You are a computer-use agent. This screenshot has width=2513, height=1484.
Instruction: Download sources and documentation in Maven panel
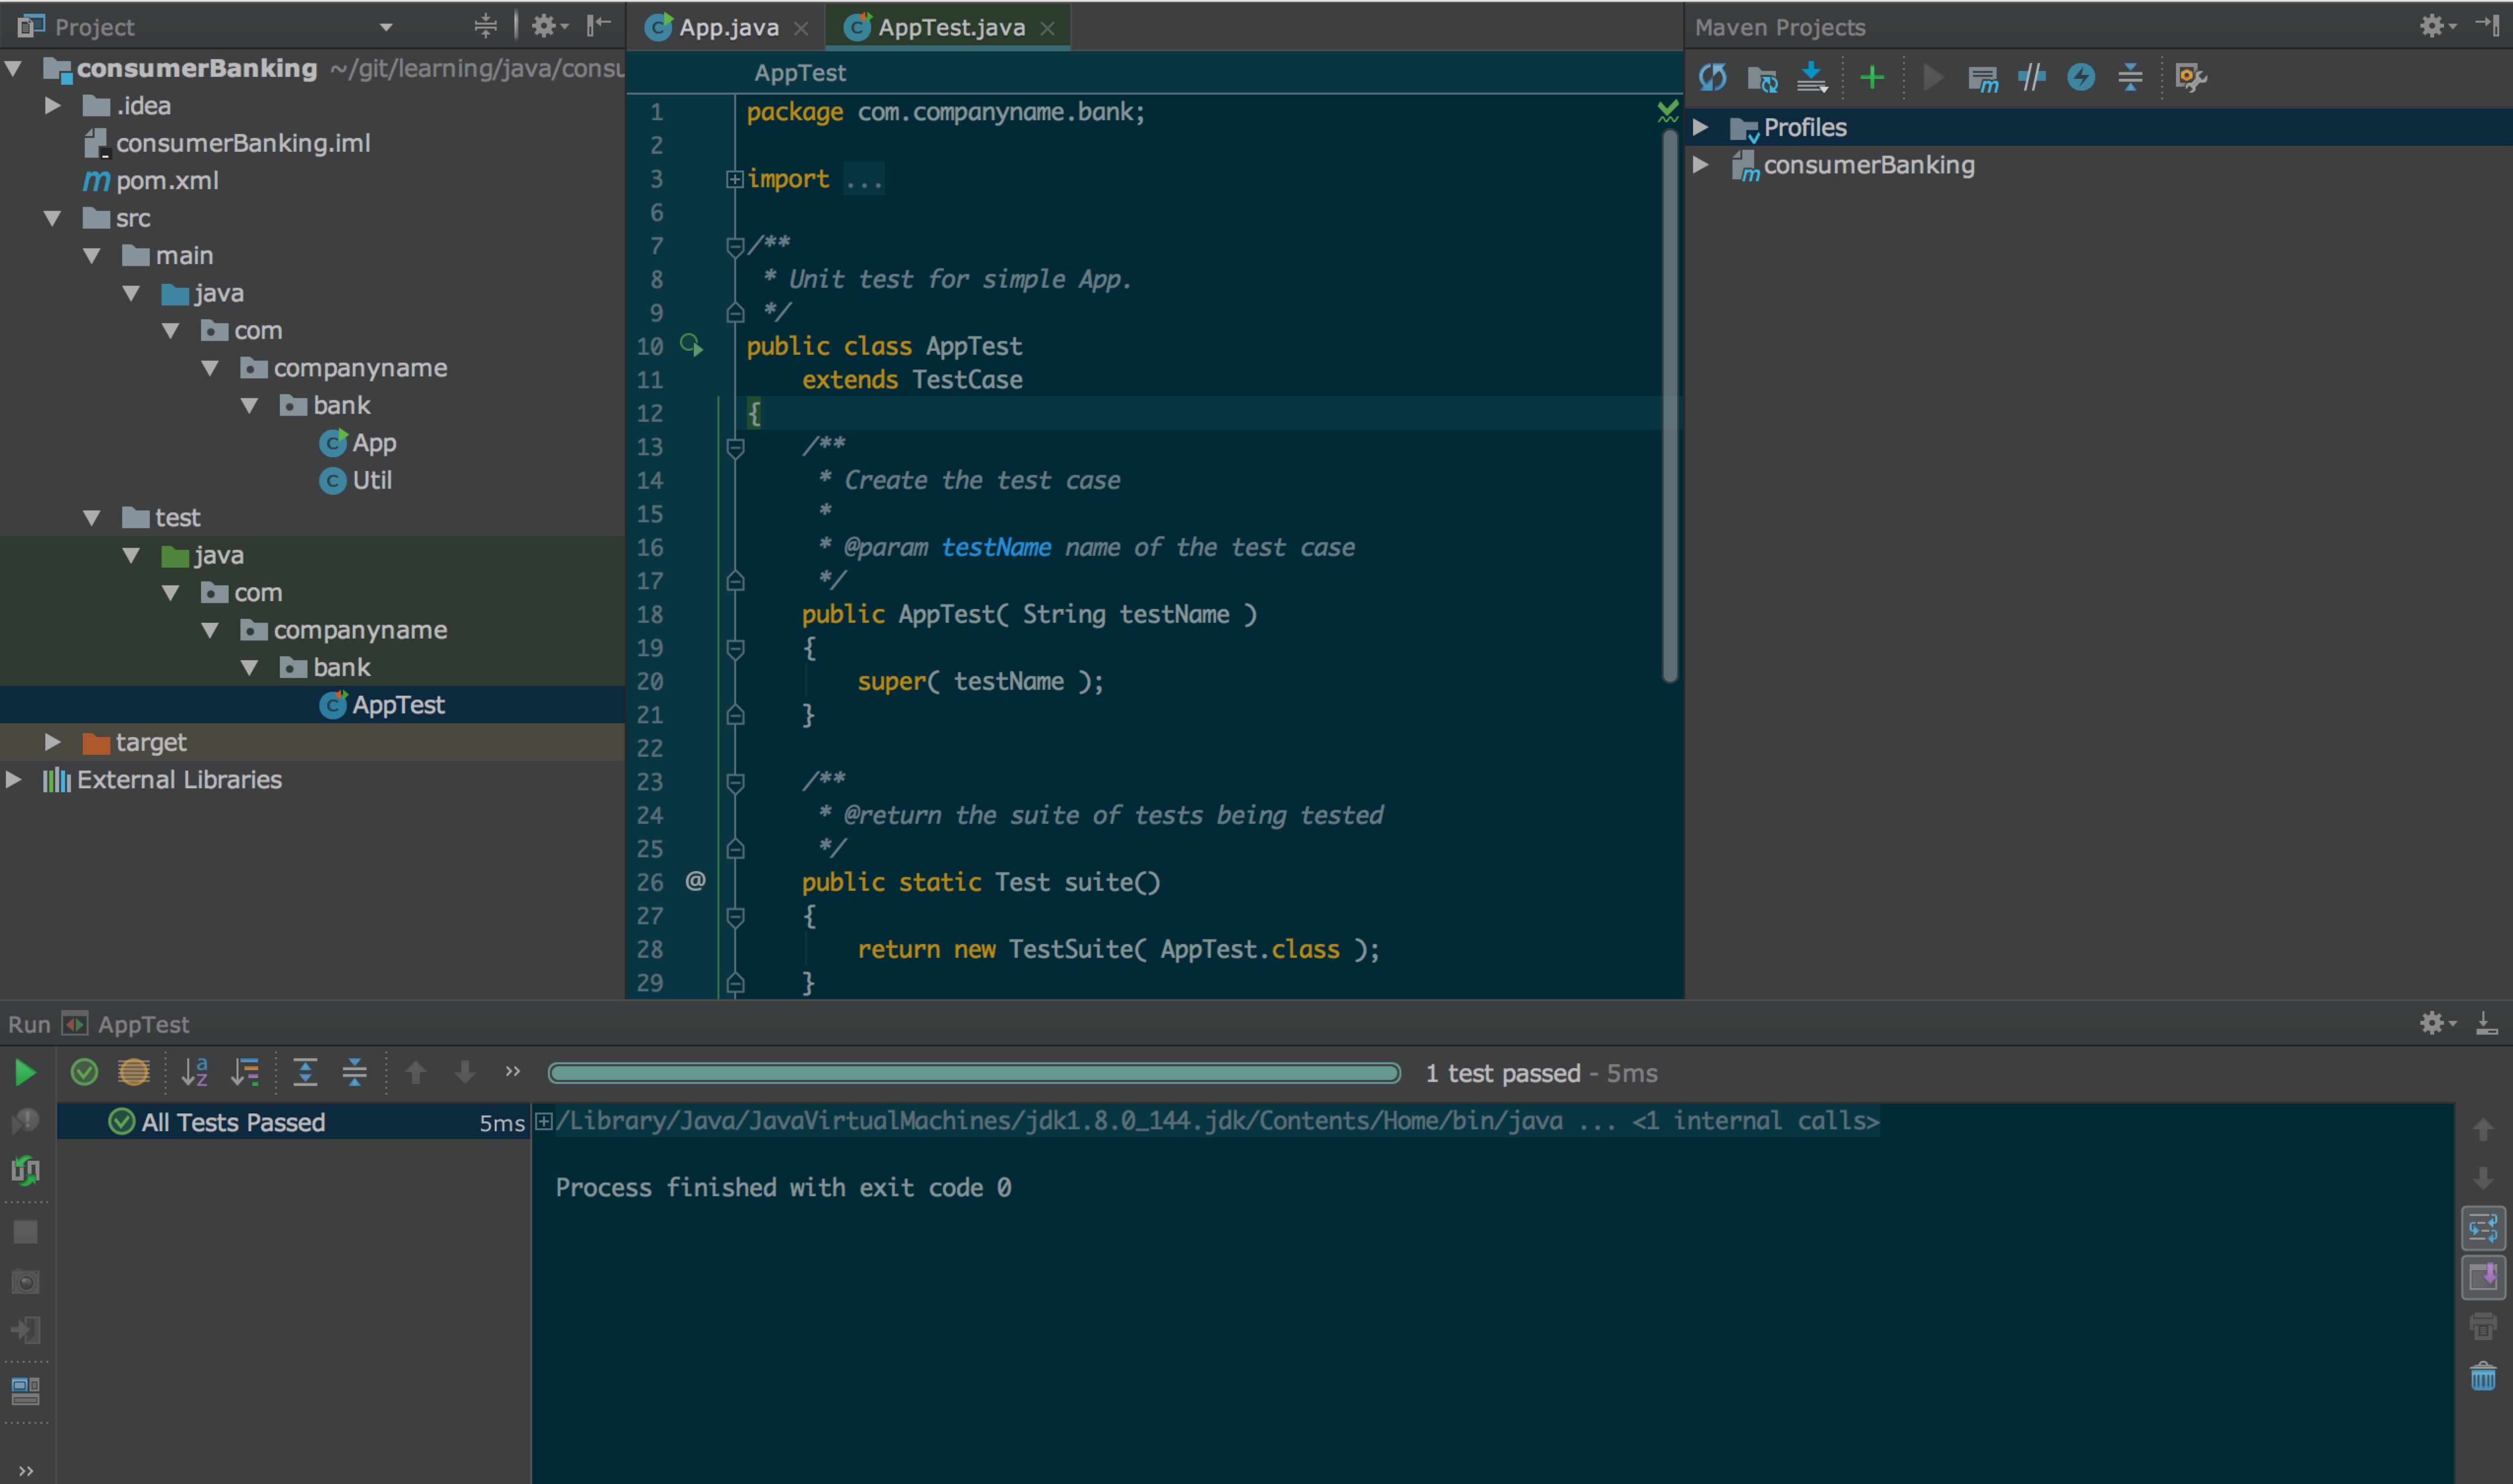tap(1811, 77)
